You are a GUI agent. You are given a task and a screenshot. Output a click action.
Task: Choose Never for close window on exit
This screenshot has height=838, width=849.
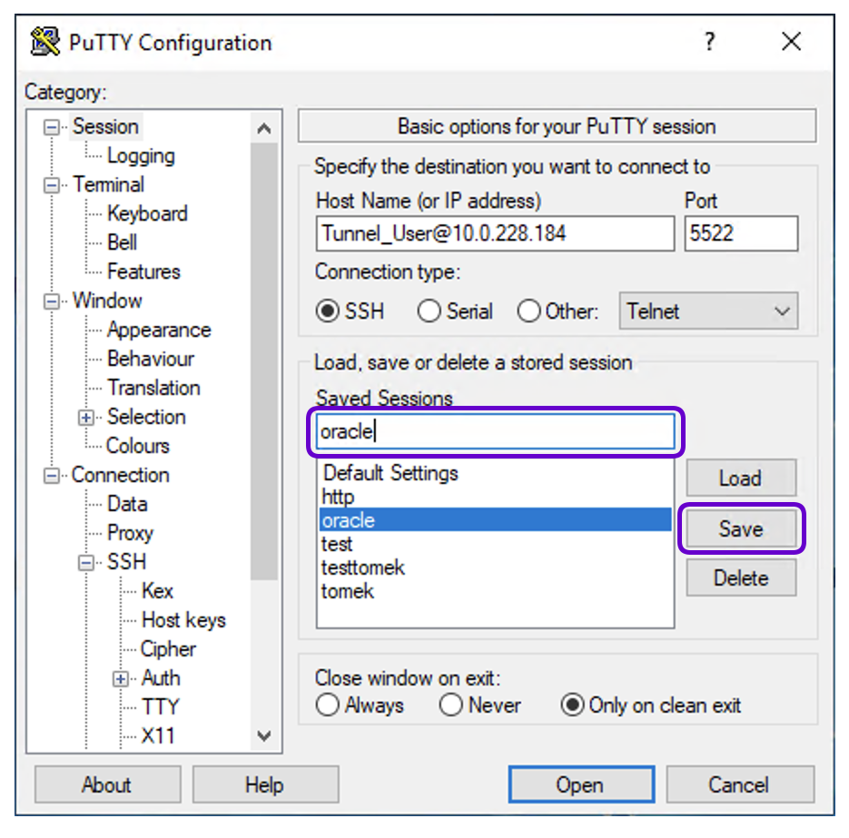click(450, 705)
